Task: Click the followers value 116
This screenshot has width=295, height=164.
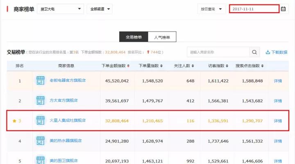Action: [191, 121]
